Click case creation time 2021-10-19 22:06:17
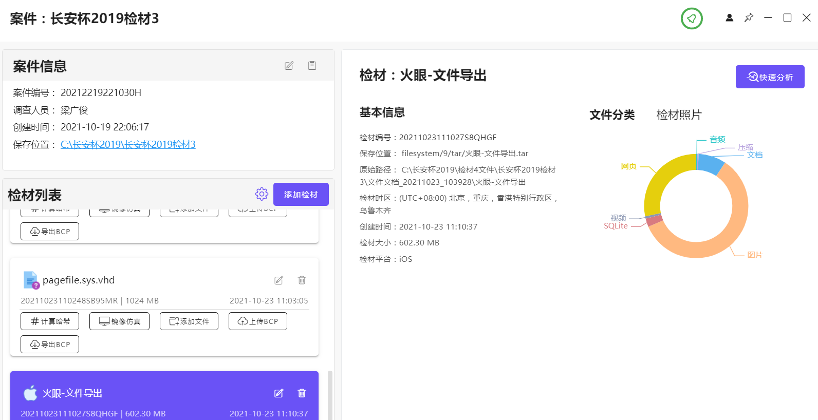This screenshot has width=818, height=420. point(105,127)
